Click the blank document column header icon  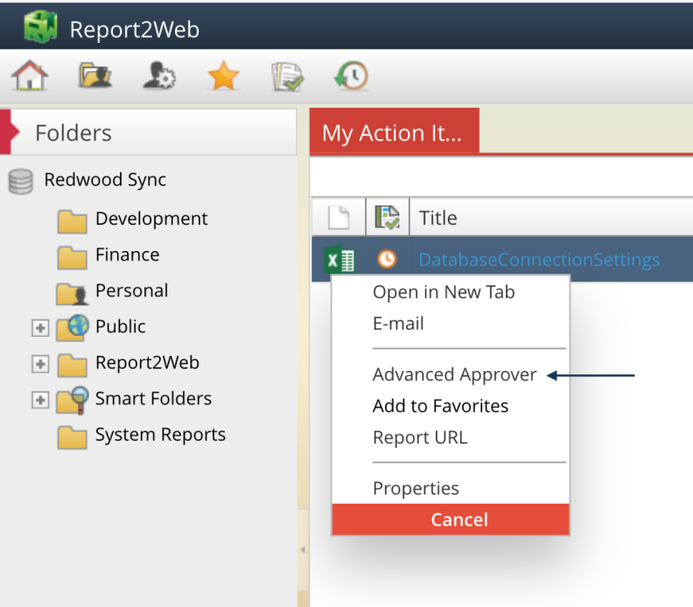pos(339,218)
